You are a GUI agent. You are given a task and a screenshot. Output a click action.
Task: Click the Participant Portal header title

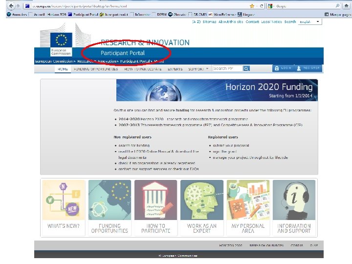123,53
